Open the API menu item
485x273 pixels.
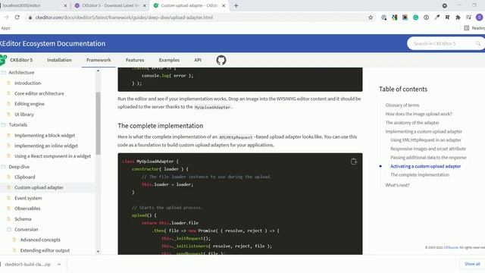(x=198, y=60)
